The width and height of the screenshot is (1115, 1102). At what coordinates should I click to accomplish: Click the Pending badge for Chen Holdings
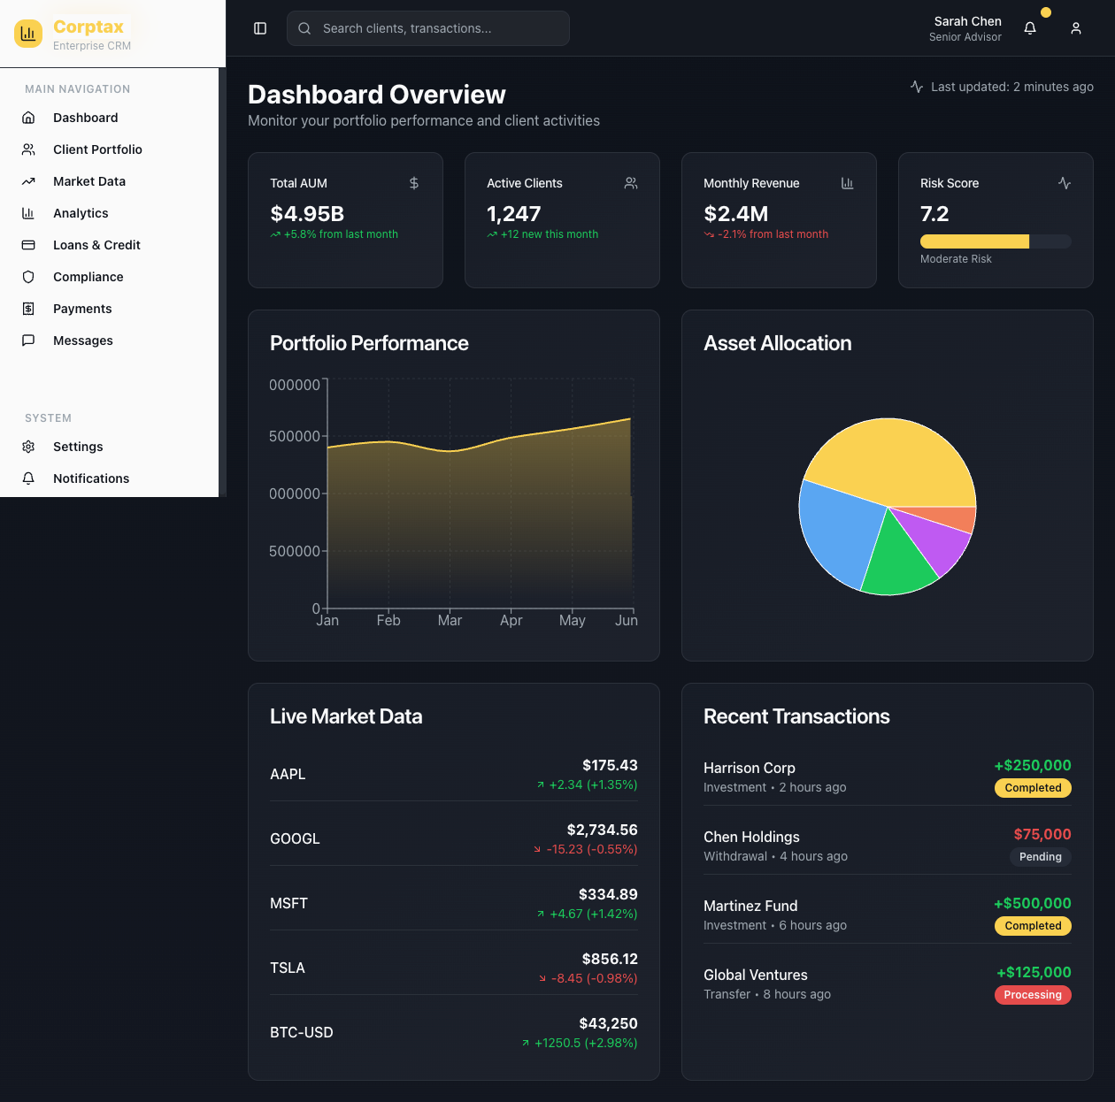click(1040, 857)
